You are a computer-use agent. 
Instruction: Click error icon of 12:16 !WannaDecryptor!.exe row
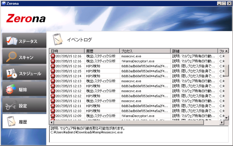(x=53, y=61)
